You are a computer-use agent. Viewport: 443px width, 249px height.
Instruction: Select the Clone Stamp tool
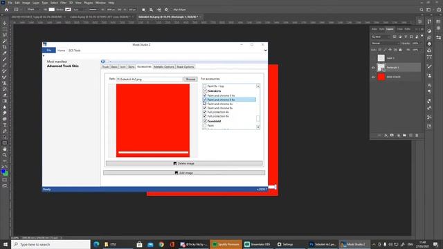(x=5, y=83)
